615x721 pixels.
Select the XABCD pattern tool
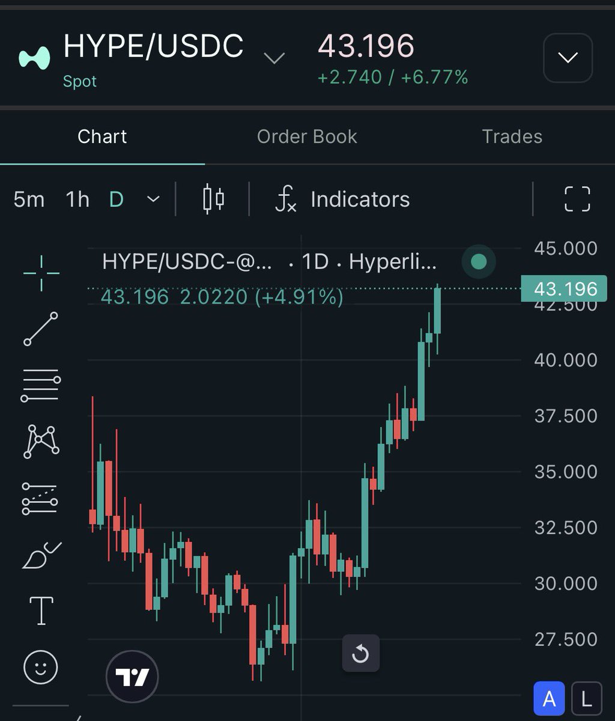tap(41, 442)
